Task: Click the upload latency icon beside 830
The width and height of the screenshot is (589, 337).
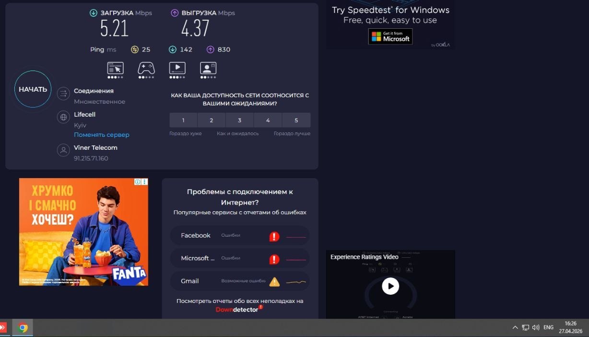Action: 210,49
